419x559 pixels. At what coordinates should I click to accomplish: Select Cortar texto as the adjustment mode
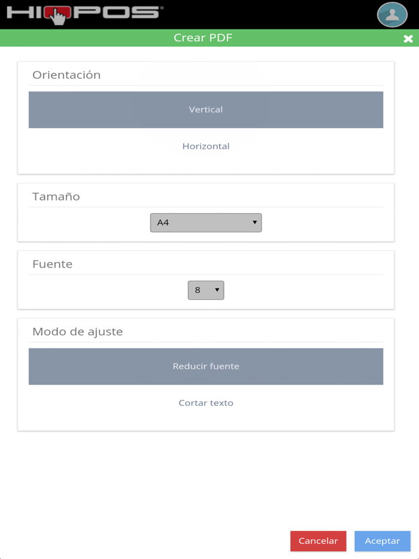[x=206, y=402]
